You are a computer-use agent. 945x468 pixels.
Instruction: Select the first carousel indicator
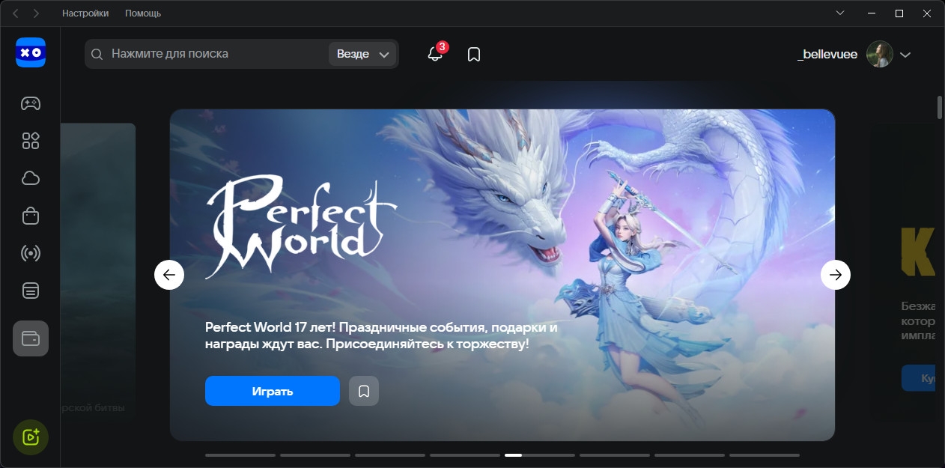coord(240,455)
